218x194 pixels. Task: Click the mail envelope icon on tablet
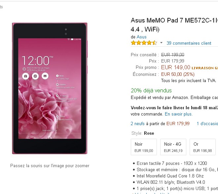45,76
